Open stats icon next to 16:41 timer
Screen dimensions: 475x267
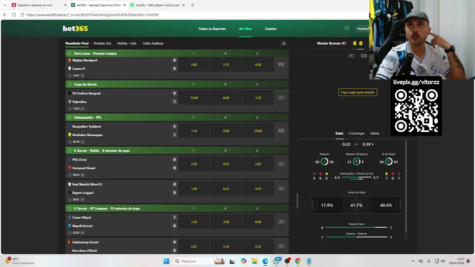click(82, 76)
